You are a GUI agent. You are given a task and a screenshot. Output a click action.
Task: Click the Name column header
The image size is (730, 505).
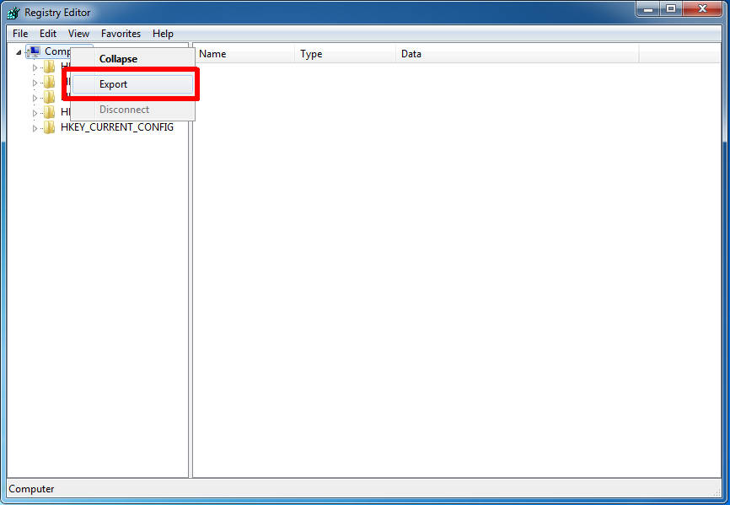244,54
